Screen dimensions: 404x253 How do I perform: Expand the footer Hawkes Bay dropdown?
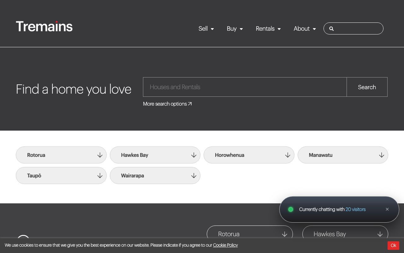coord(345,232)
